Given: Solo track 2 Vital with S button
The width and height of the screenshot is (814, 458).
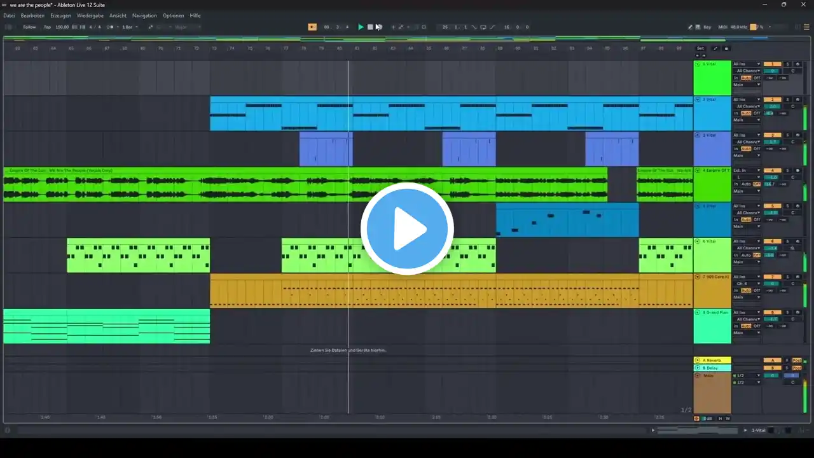Looking at the screenshot, I should (x=787, y=100).
